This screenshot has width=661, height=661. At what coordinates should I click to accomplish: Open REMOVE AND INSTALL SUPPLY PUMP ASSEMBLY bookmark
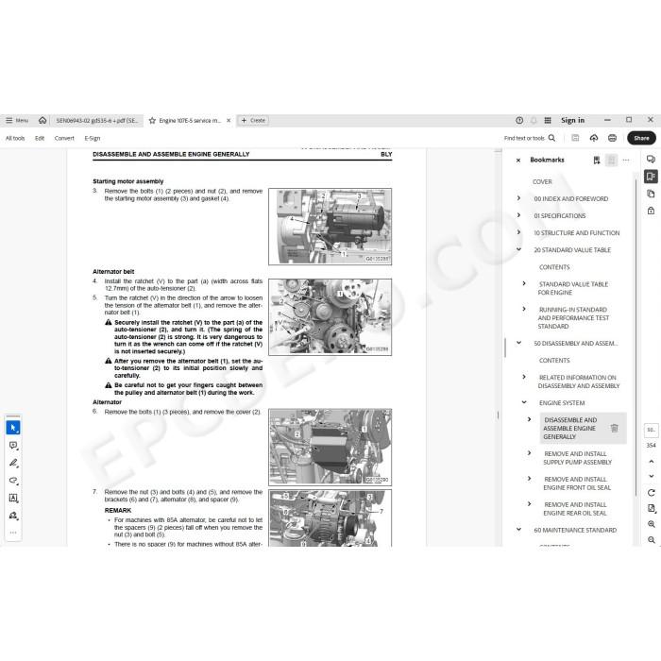tap(577, 458)
